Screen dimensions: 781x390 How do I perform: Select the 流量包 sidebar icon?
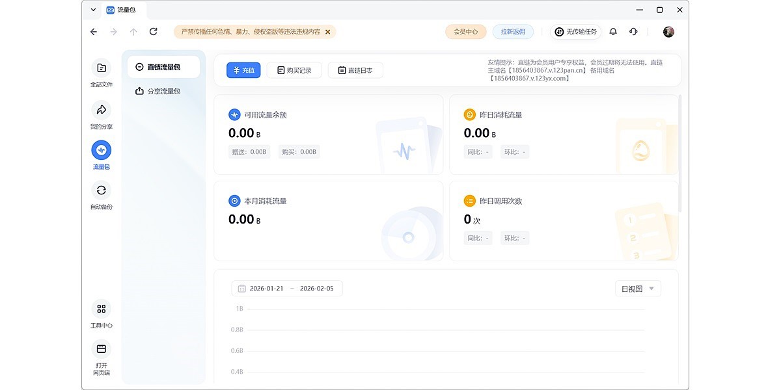[101, 151]
